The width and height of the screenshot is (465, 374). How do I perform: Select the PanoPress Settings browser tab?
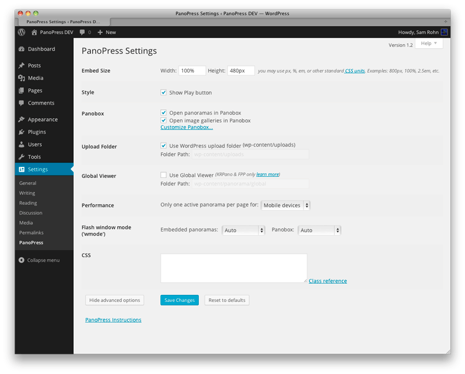pyautogui.click(x=64, y=22)
